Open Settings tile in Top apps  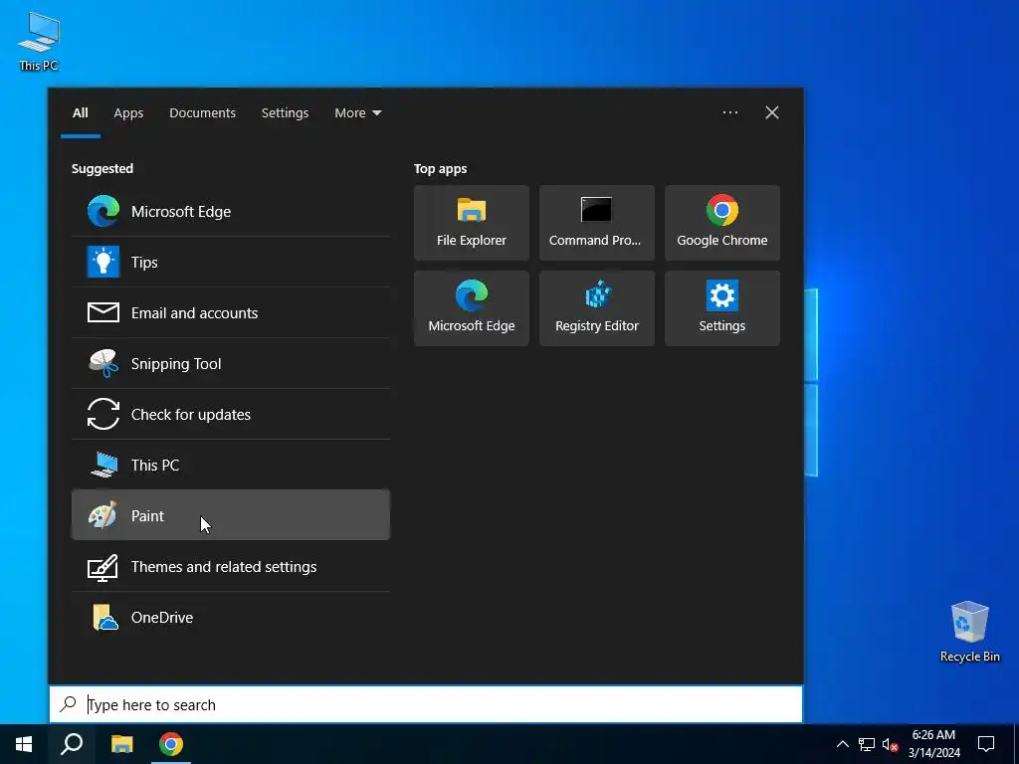[x=722, y=308]
